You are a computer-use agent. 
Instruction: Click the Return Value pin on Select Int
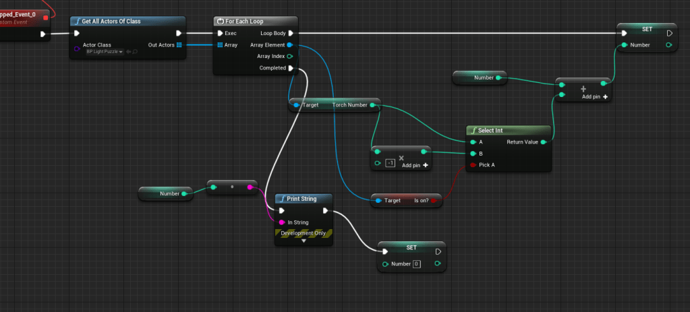click(543, 142)
